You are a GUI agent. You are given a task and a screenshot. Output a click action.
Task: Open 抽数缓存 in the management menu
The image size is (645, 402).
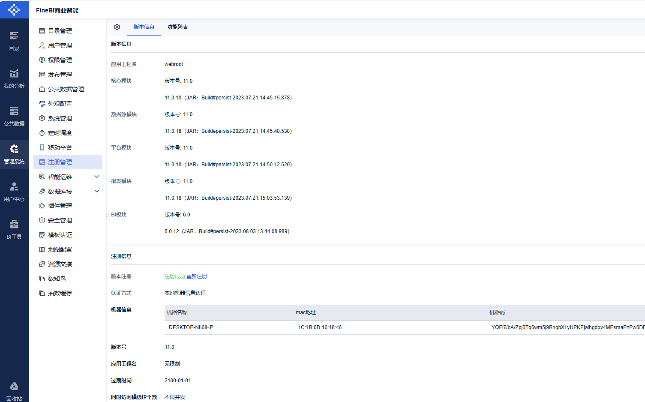click(68, 293)
